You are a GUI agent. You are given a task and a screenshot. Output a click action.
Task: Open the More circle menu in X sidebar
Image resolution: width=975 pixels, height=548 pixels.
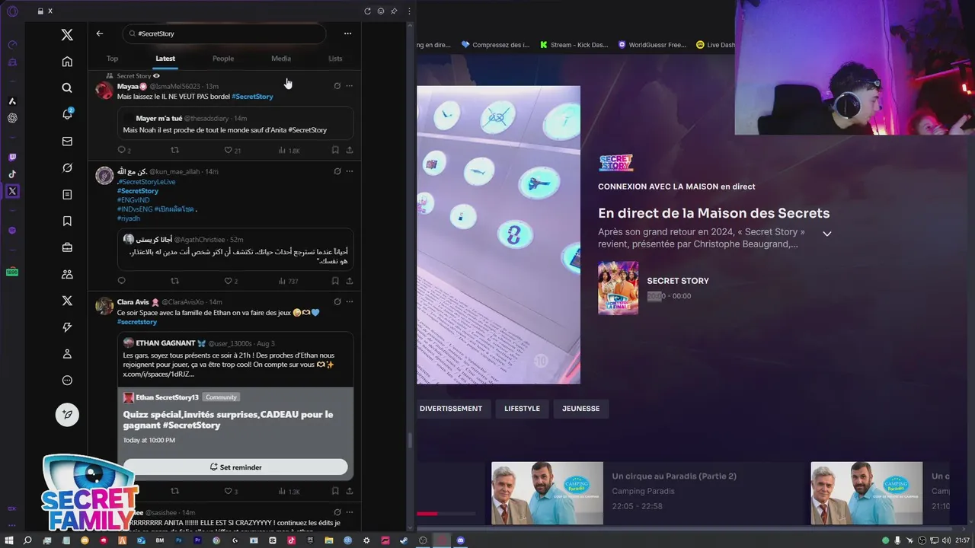pos(67,381)
